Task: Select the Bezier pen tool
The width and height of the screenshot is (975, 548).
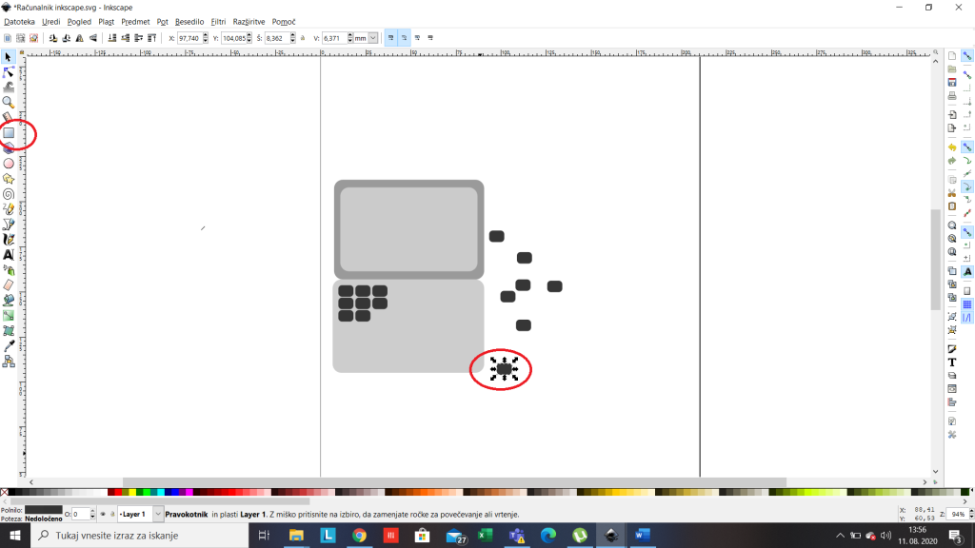Action: coord(9,225)
